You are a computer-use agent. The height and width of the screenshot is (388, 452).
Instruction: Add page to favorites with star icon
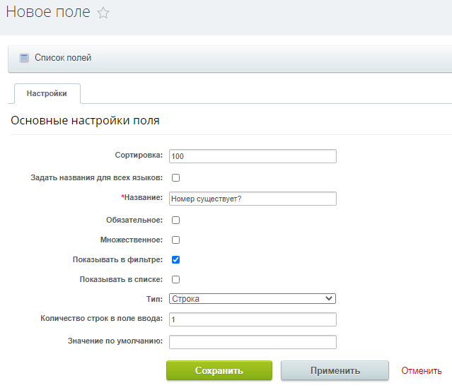103,13
